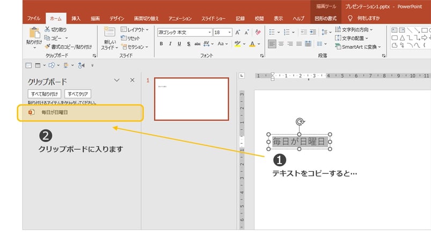This screenshot has width=431, height=242.
Task: Click the rotation handle above the text box
Action: point(300,121)
